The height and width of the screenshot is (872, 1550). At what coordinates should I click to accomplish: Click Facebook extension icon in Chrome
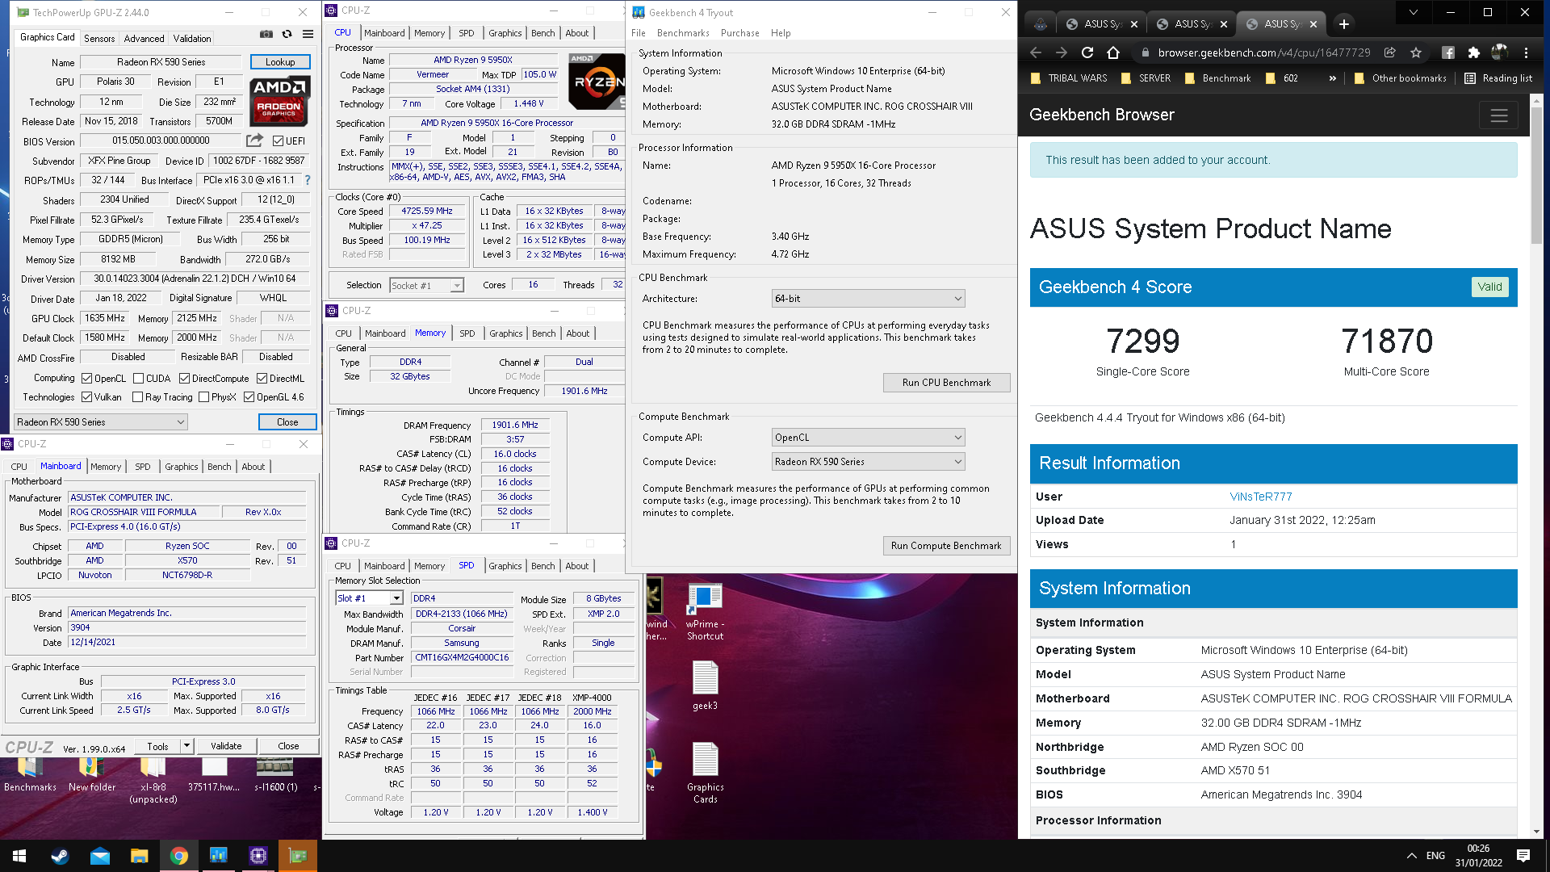click(1448, 52)
